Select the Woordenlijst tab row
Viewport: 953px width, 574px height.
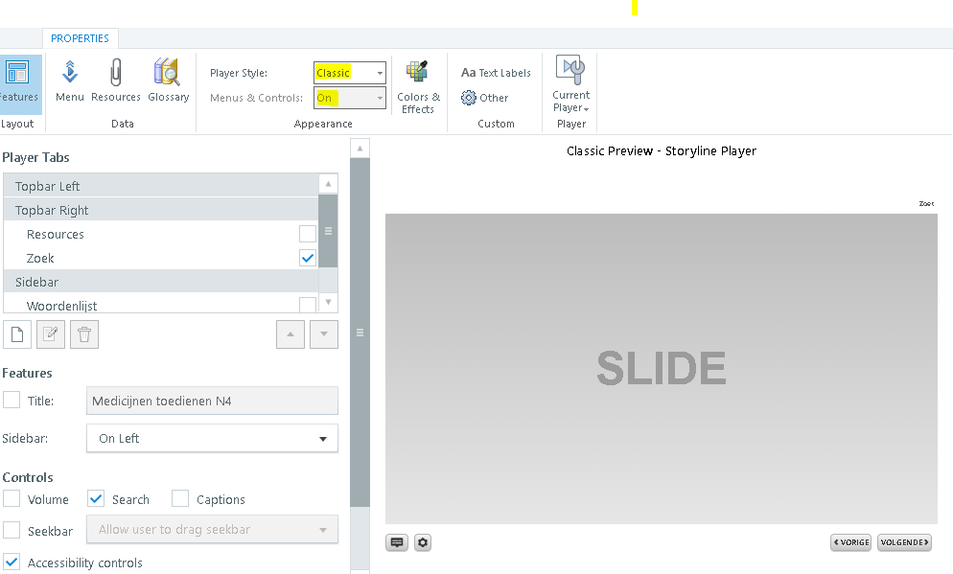[x=160, y=305]
